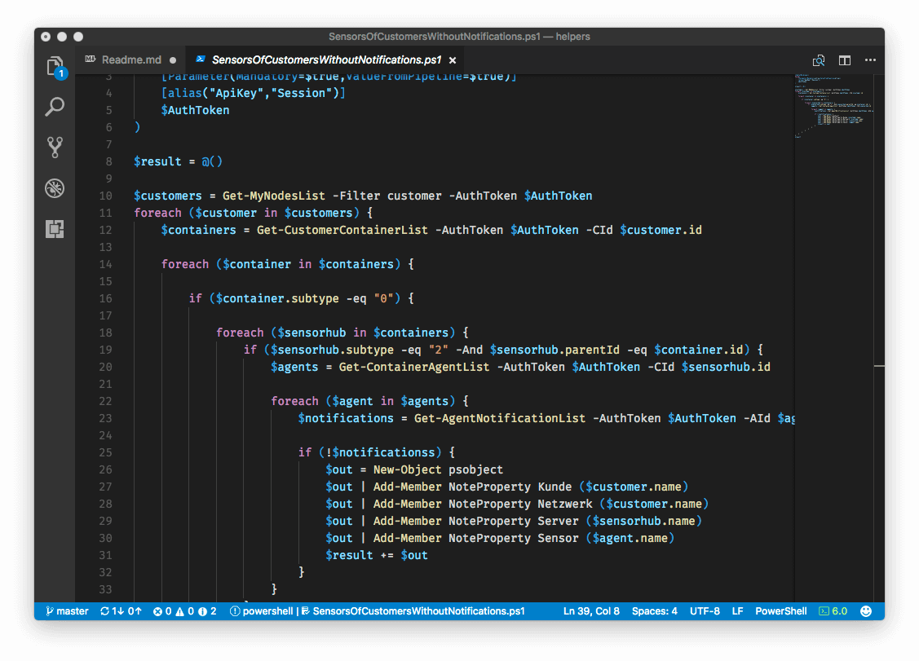The image size is (919, 661).
Task: Open the Debug view in activity bar
Action: (x=55, y=188)
